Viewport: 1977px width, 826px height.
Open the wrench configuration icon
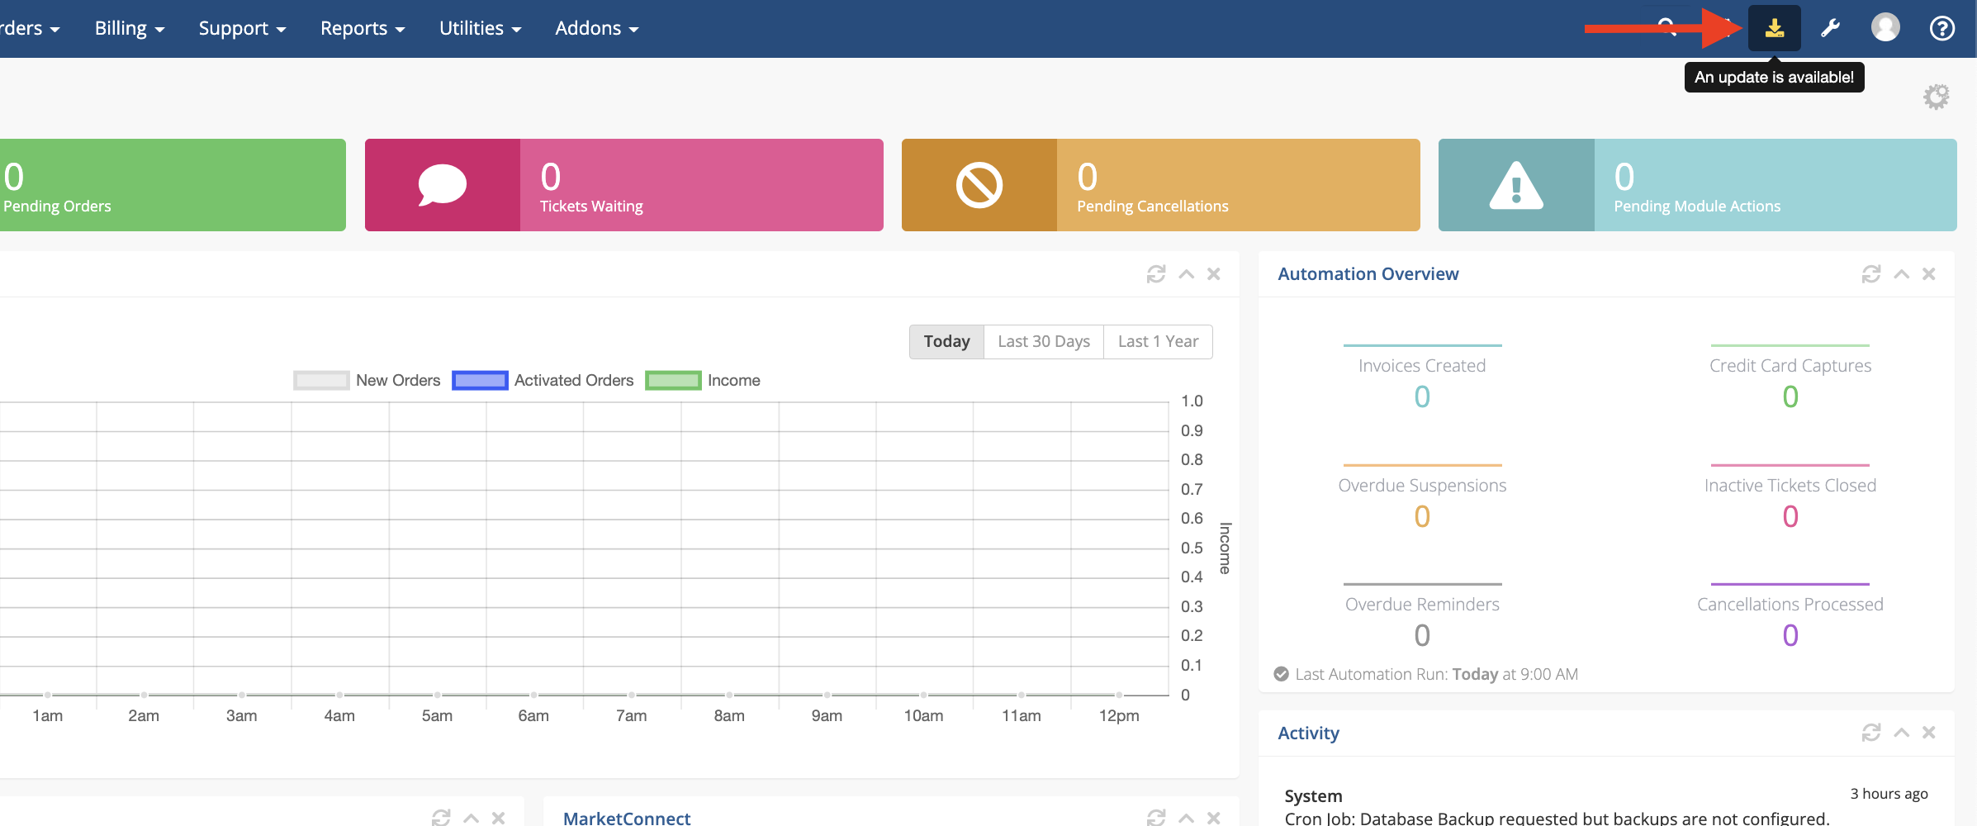(1830, 29)
